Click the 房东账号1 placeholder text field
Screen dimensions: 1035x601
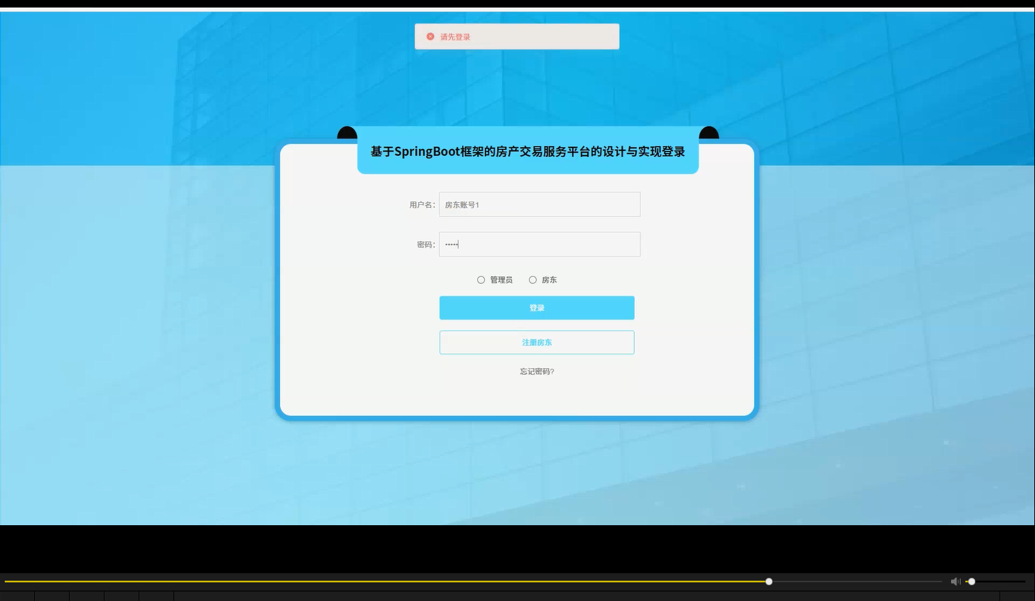point(539,204)
